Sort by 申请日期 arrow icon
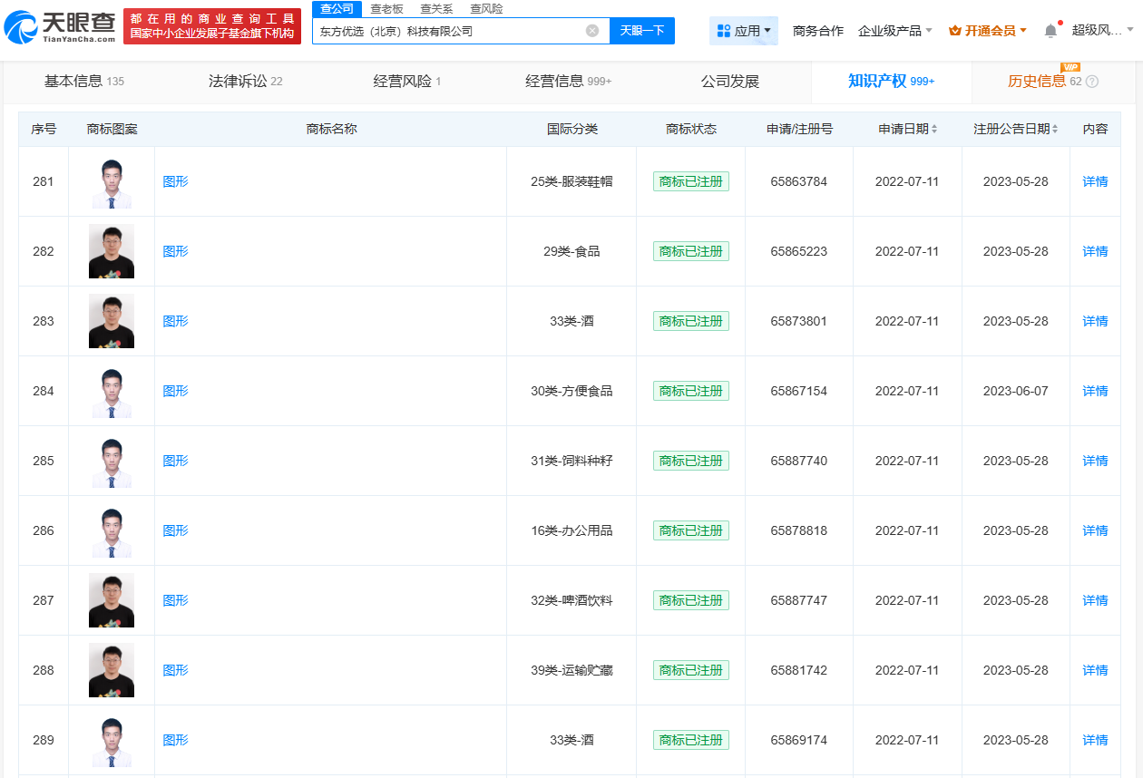This screenshot has height=778, width=1143. click(934, 129)
